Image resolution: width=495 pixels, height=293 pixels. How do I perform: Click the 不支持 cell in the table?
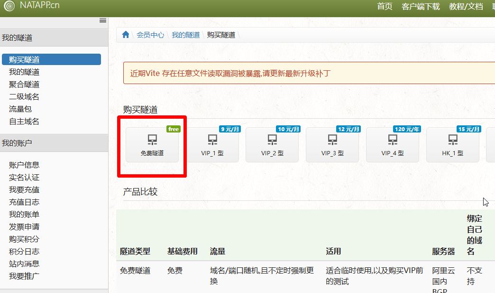475,276
